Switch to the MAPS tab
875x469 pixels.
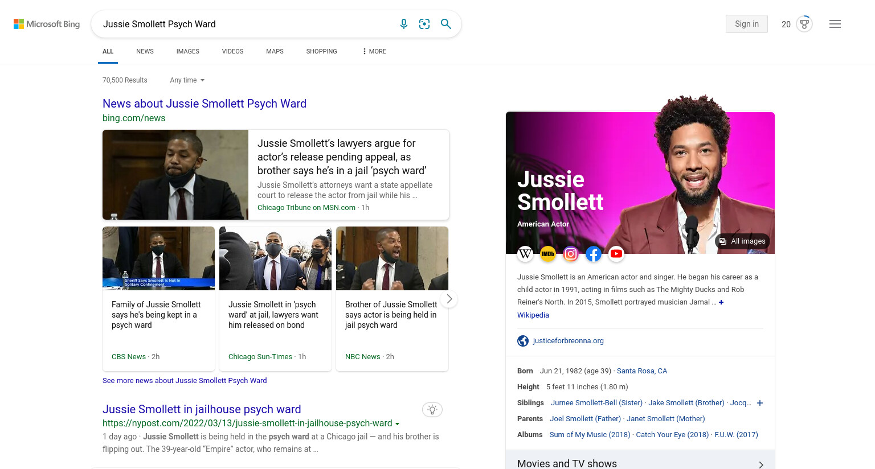(x=275, y=51)
